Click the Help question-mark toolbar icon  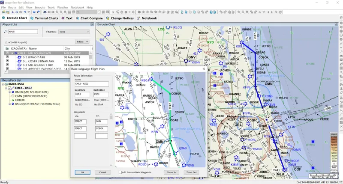point(34,12)
